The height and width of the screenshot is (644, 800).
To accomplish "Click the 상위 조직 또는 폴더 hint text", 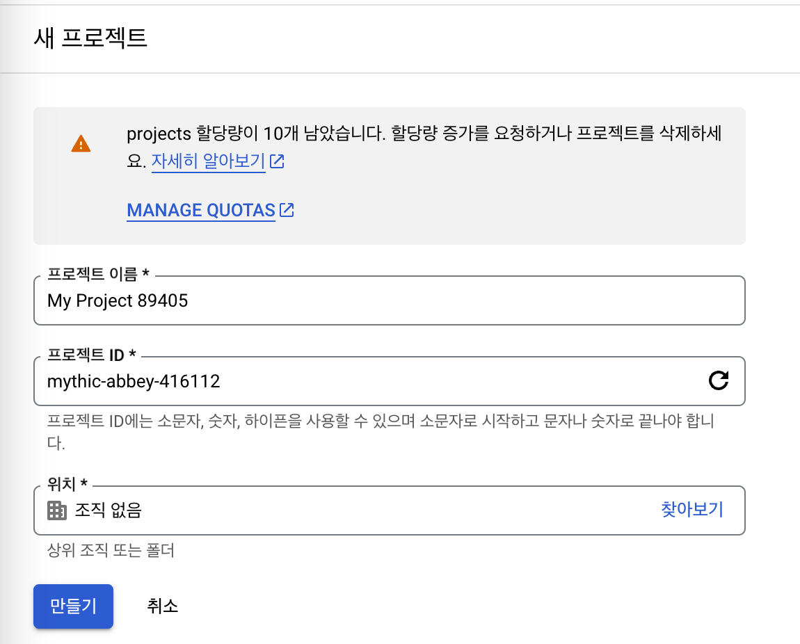I will (111, 550).
